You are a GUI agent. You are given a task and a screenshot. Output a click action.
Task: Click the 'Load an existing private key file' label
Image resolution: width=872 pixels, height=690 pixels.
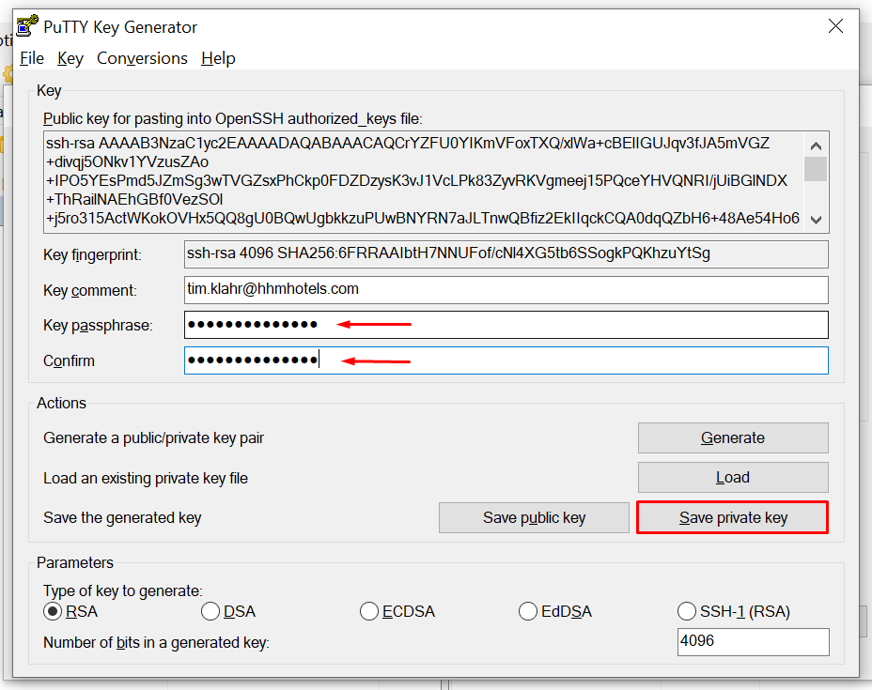tap(146, 479)
